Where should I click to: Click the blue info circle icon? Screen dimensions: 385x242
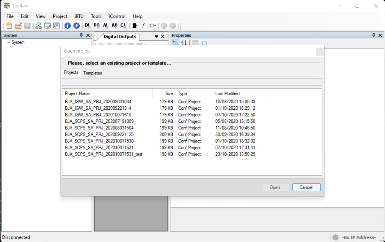pos(68,26)
